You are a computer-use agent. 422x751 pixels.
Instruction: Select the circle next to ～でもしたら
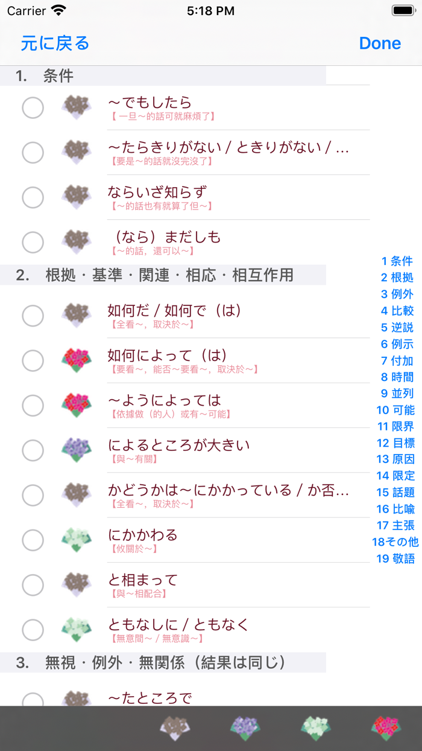coord(33,107)
